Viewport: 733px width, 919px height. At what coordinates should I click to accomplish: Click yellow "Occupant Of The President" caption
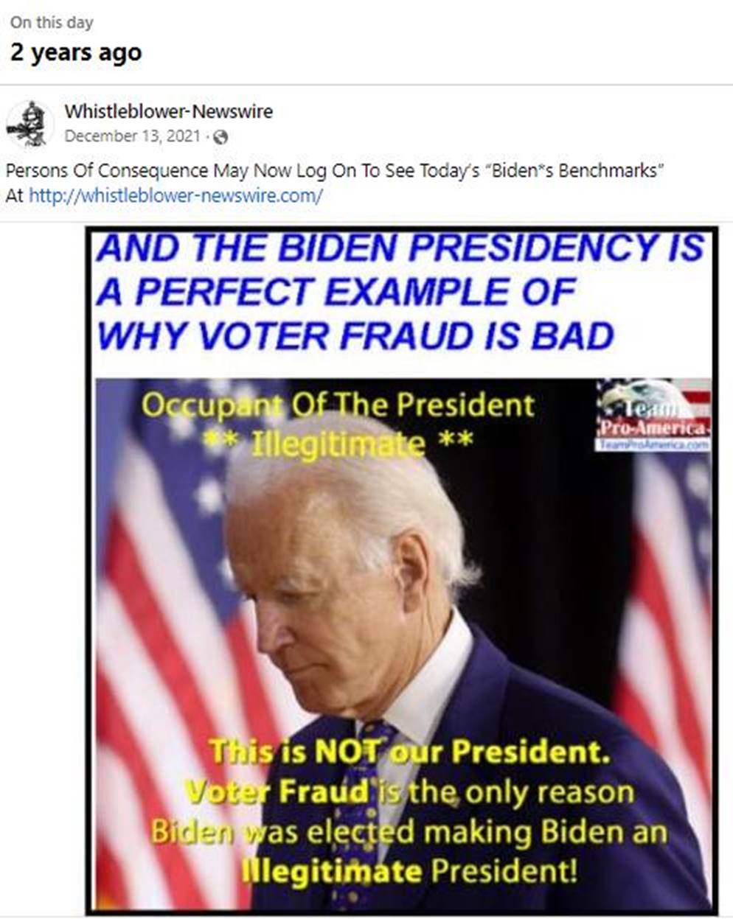coord(338,405)
